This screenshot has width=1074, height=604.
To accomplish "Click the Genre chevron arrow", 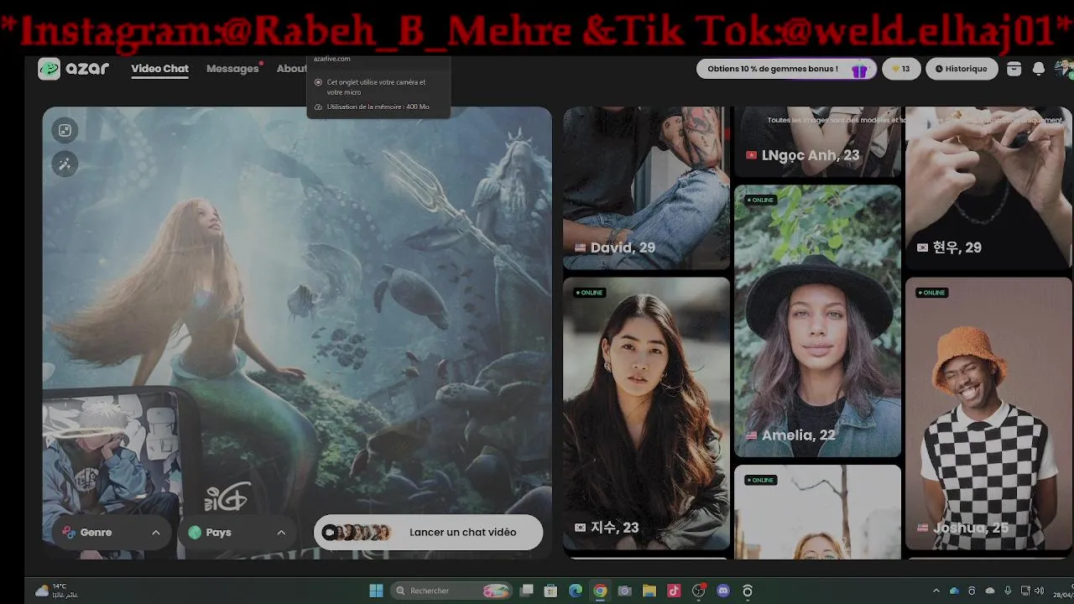I will (156, 533).
